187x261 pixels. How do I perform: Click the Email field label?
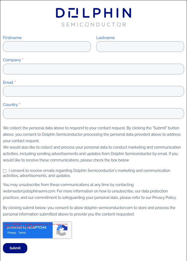coord(8,82)
